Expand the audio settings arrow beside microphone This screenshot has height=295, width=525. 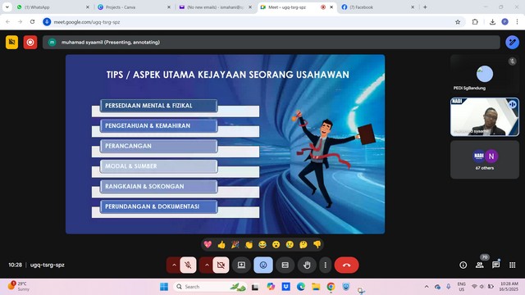click(174, 265)
